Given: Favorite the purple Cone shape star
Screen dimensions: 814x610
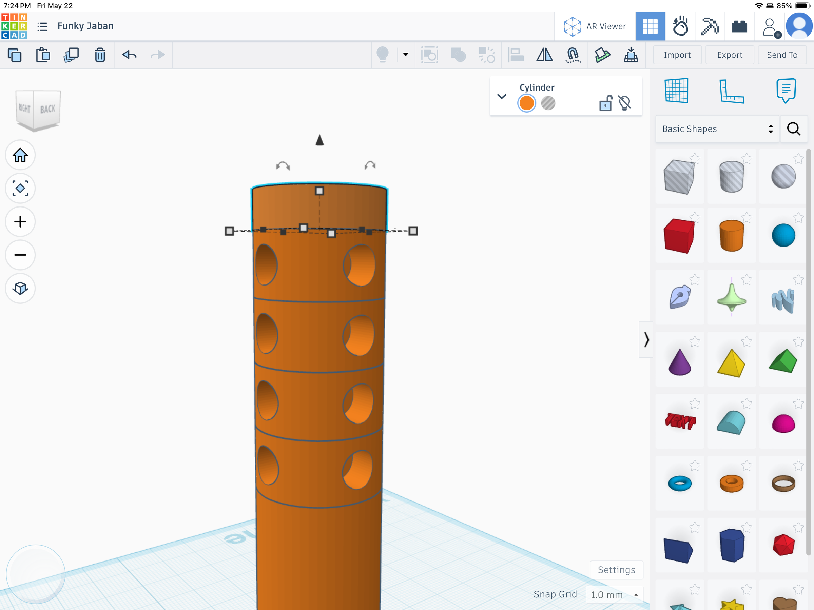Looking at the screenshot, I should click(x=695, y=341).
